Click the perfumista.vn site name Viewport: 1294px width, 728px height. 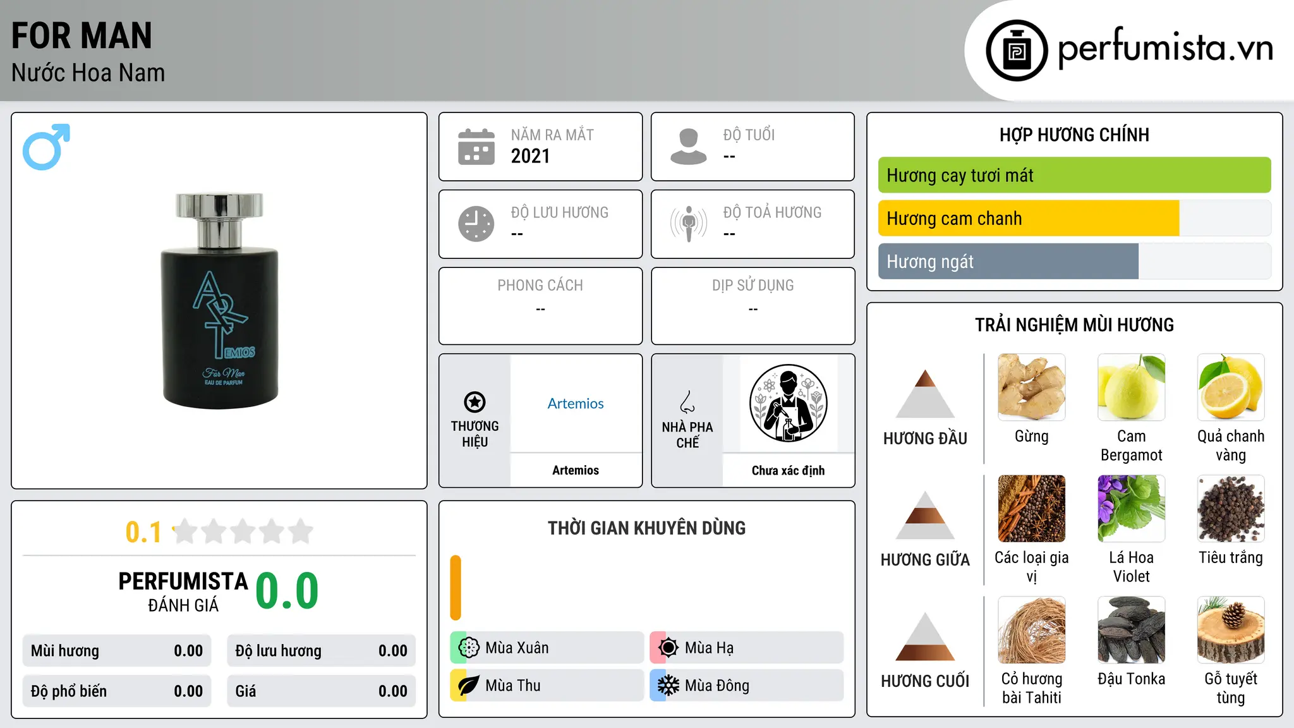click(x=1166, y=48)
